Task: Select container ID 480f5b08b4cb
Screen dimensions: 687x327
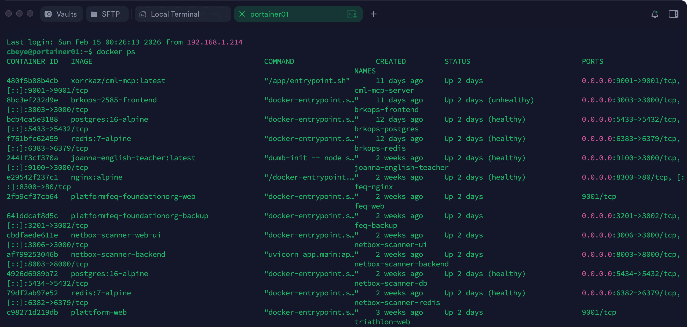Action: (x=32, y=80)
